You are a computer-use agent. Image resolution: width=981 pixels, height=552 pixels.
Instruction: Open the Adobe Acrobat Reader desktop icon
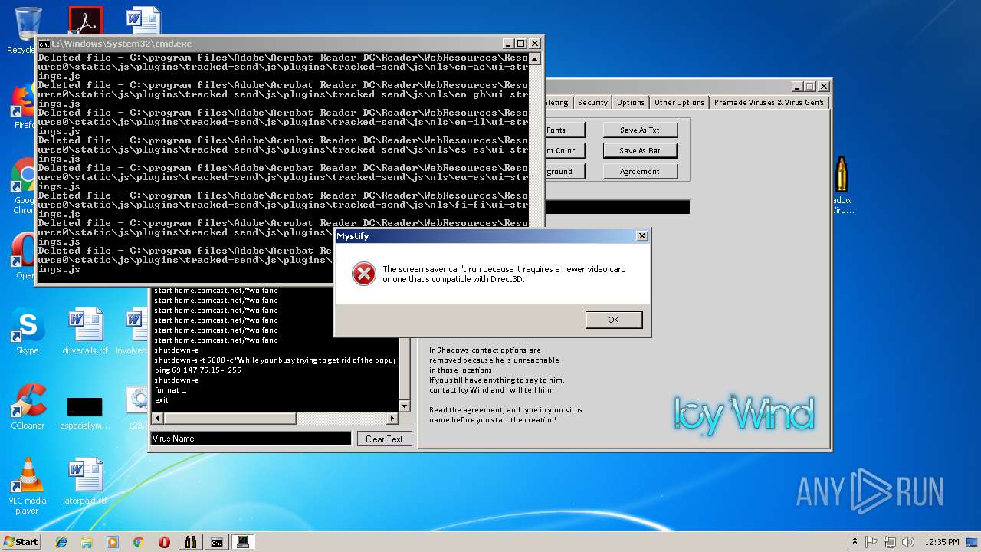pyautogui.click(x=84, y=21)
